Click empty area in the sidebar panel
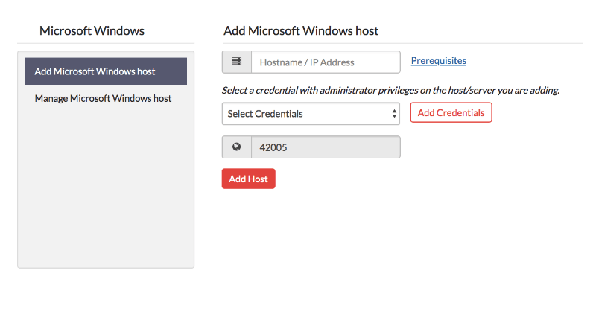The height and width of the screenshot is (331, 596). tap(105, 193)
